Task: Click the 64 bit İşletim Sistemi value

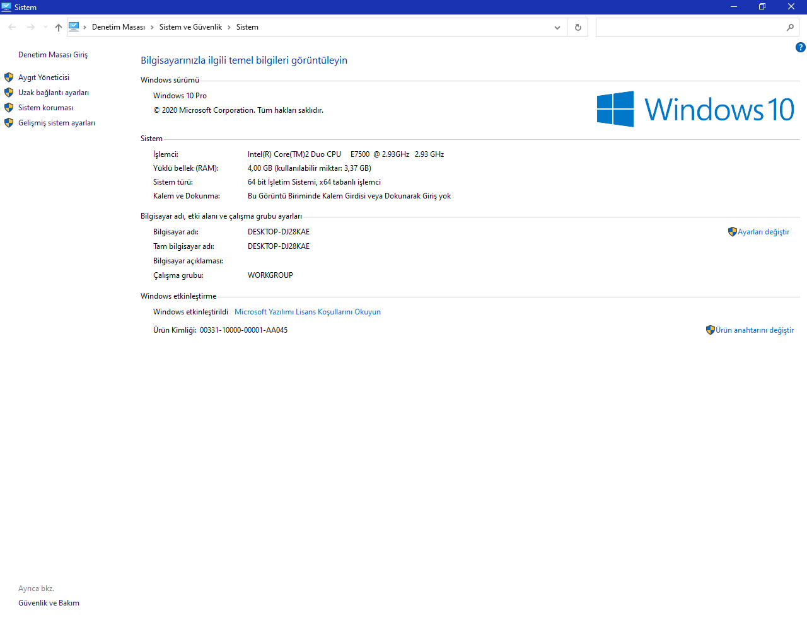Action: tap(314, 182)
